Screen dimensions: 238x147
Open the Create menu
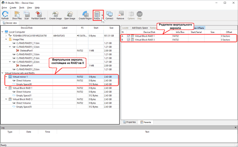click(x=13, y=7)
